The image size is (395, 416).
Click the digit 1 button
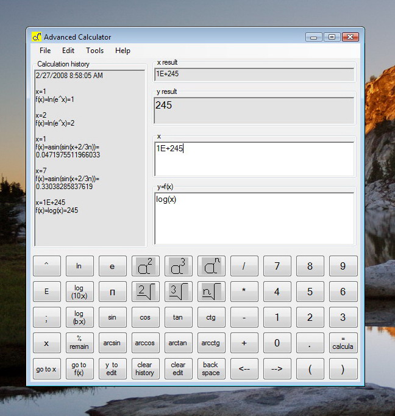tap(277, 317)
